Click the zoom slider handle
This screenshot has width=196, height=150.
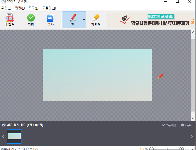click(x=166, y=149)
